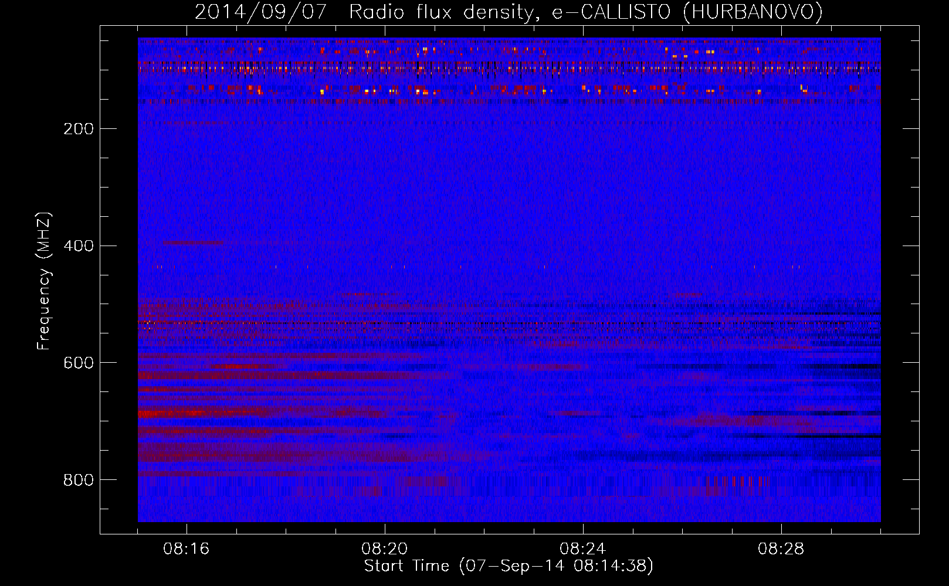Click the 'Frequency (MHZ)' vertical axis label
The width and height of the screenshot is (949, 586).
click(44, 281)
